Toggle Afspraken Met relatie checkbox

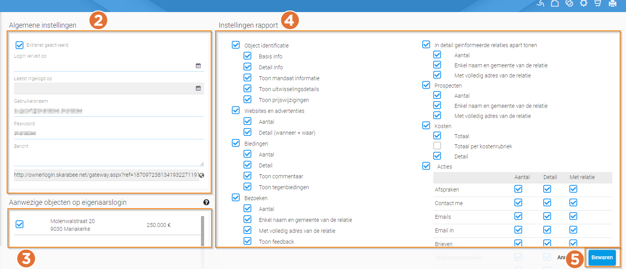pyautogui.click(x=573, y=189)
